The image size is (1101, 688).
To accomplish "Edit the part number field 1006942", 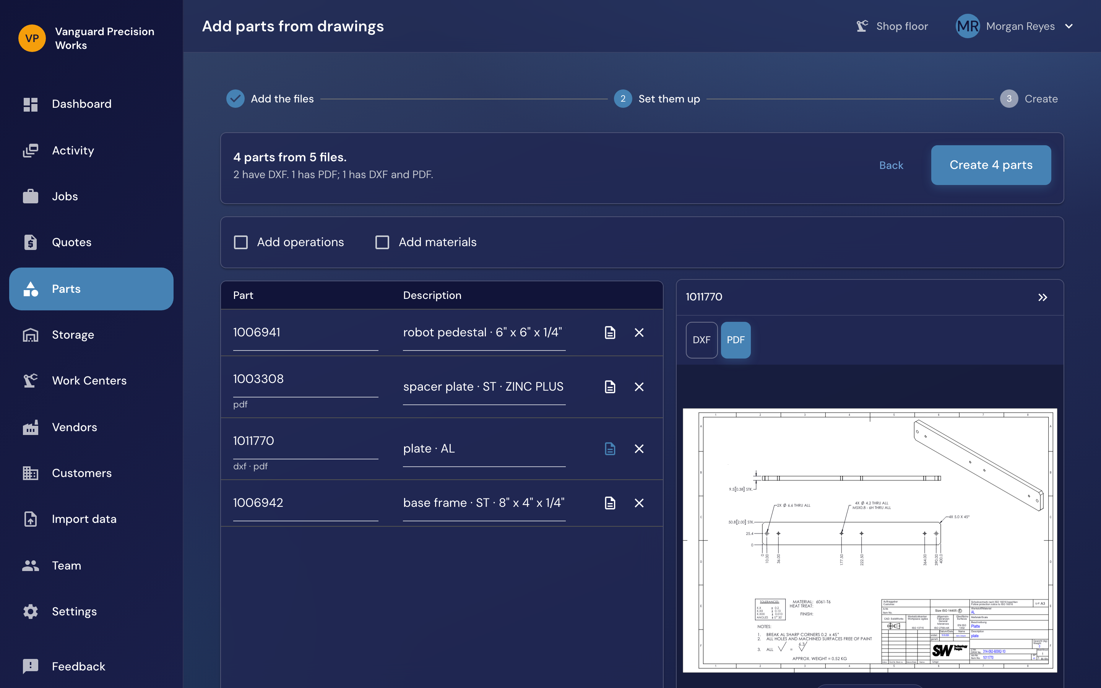I will (x=306, y=503).
